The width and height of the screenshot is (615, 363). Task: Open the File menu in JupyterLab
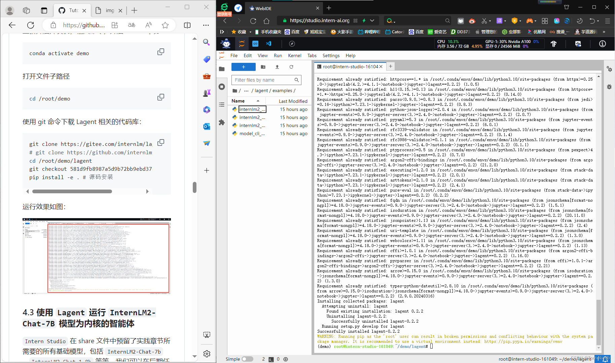click(234, 55)
